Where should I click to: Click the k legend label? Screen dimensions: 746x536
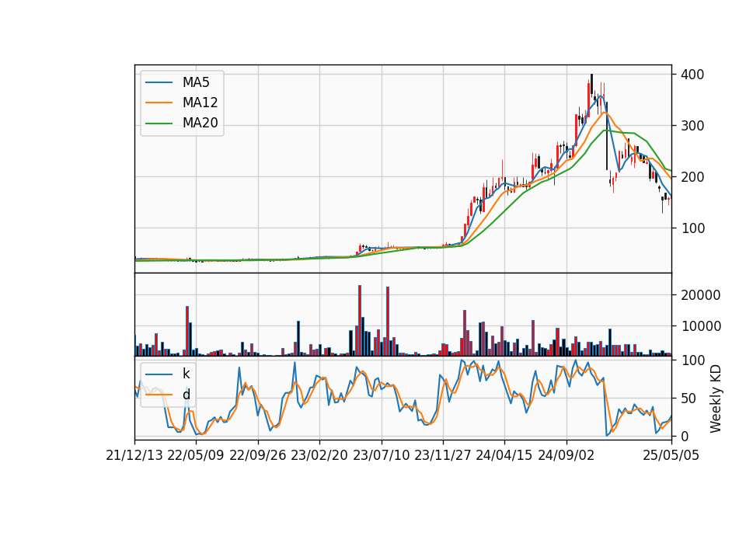point(186,374)
